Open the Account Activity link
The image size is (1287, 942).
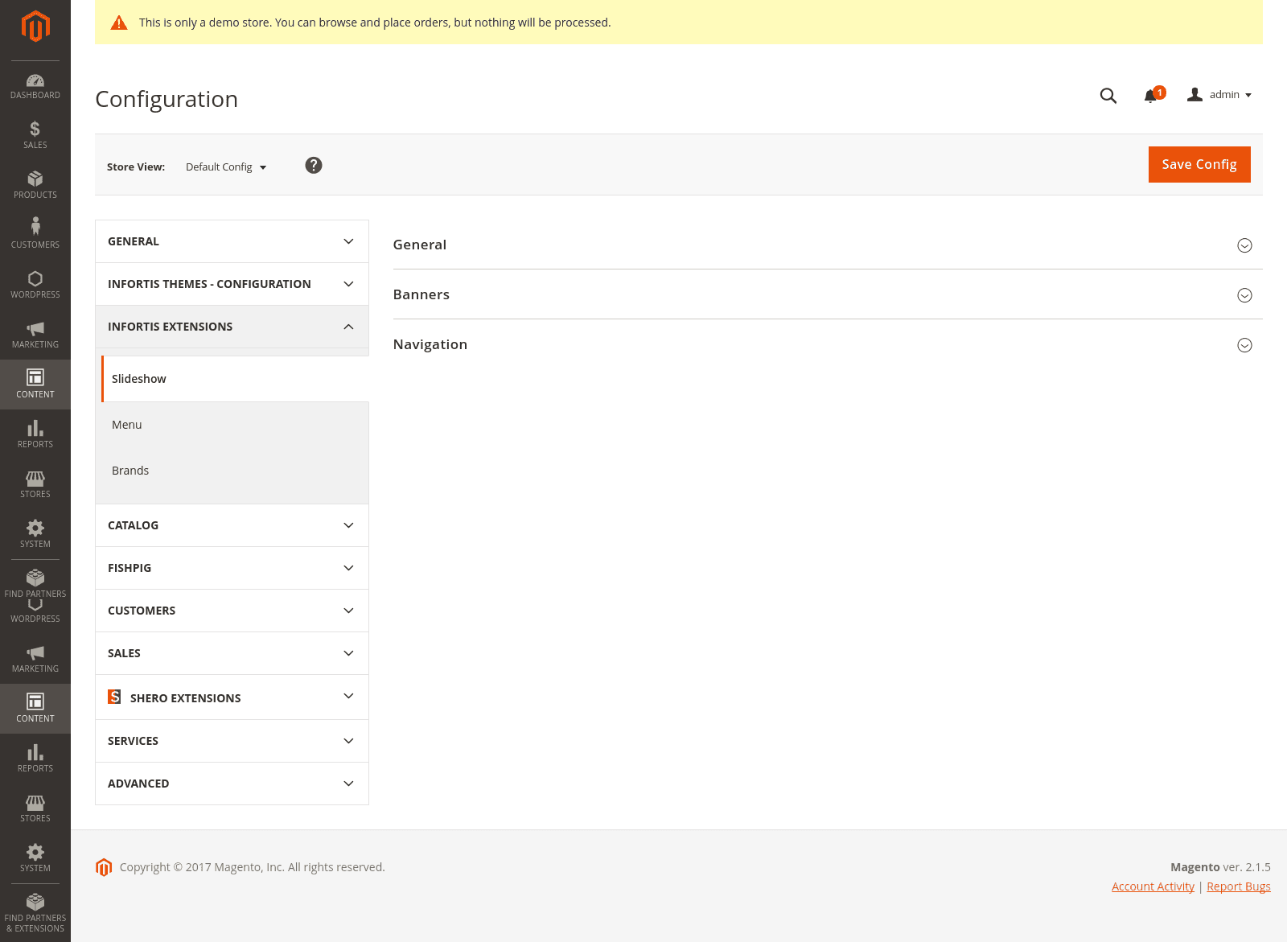(x=1153, y=886)
